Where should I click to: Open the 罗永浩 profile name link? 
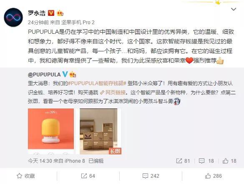click(37, 13)
